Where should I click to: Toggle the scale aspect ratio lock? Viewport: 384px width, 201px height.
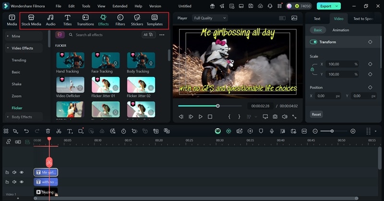pyautogui.click(x=312, y=69)
